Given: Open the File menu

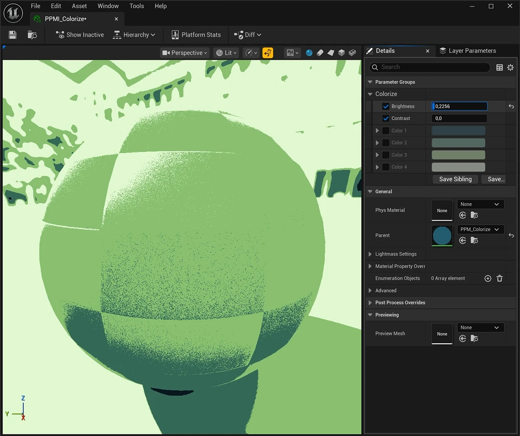Looking at the screenshot, I should (36, 6).
